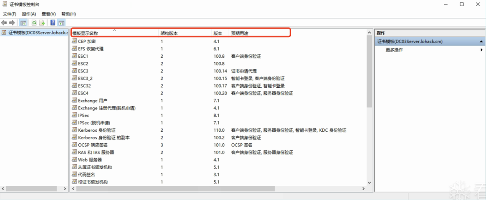Click version 110.0 of Kerberos 身份验证
The width and height of the screenshot is (486, 200).
(x=219, y=130)
